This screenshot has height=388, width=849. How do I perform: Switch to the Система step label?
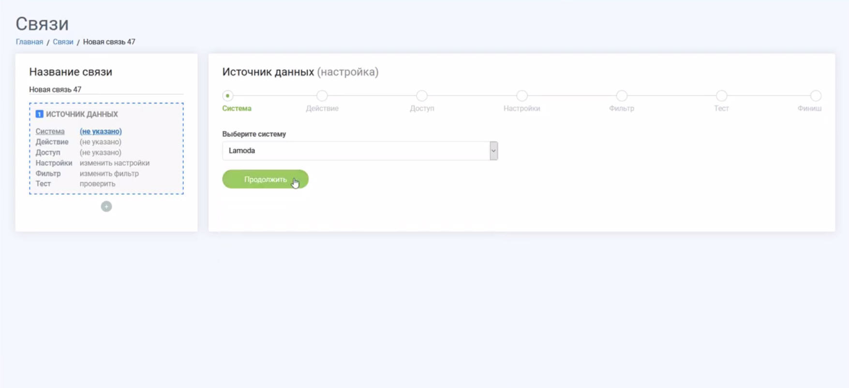point(237,108)
